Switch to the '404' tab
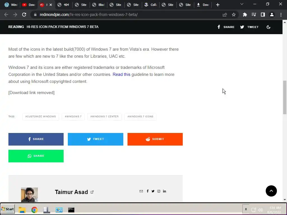This screenshot has height=215, width=287. pyautogui.click(x=63, y=5)
